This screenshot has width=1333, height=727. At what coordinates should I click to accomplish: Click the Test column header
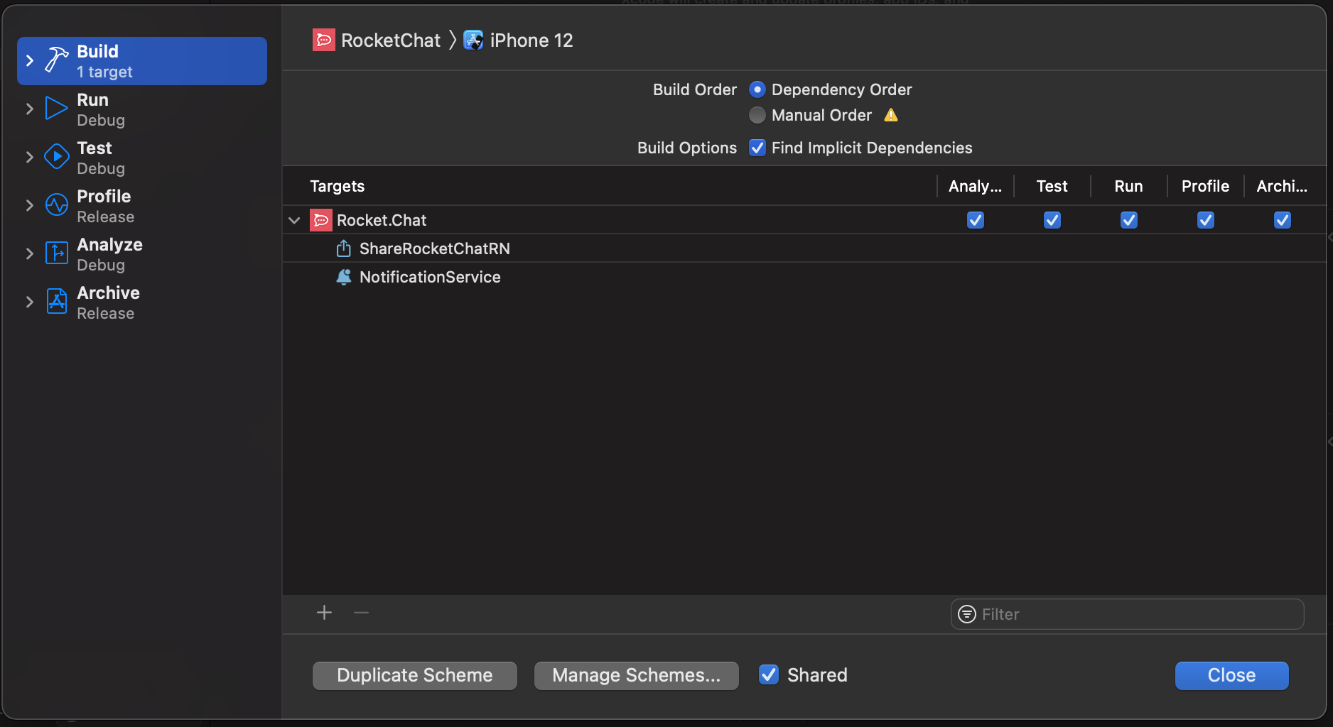tap(1052, 186)
